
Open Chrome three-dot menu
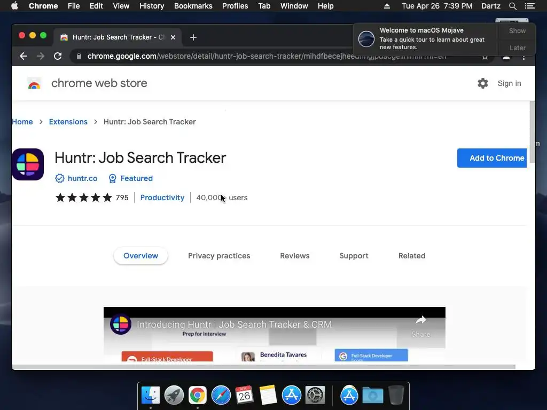click(x=523, y=57)
